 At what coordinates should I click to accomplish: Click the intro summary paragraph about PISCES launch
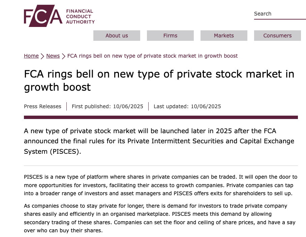click(159, 141)
